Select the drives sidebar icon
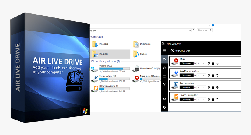This screenshot has width=251, height=135. [164, 59]
